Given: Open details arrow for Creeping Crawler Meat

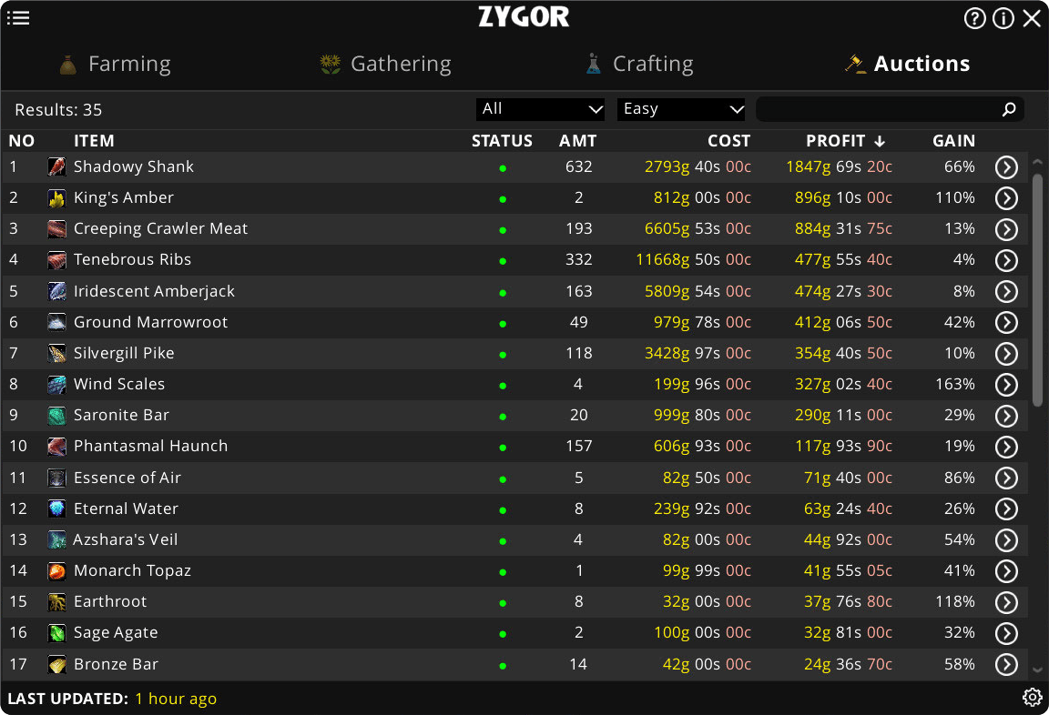Looking at the screenshot, I should click(x=1006, y=229).
